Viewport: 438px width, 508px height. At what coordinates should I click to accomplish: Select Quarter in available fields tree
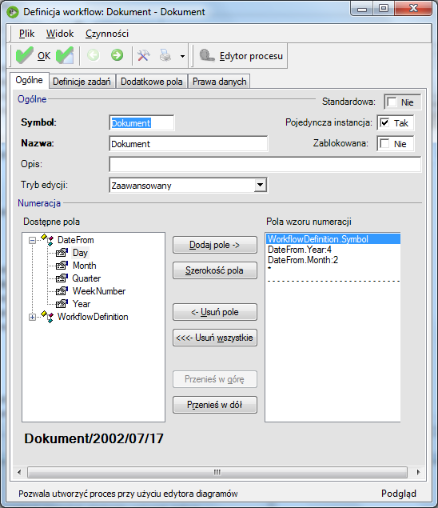tap(86, 278)
